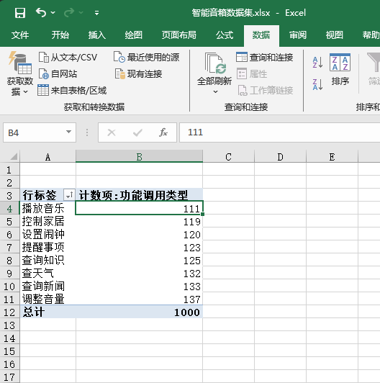Click the Save icon in title bar

click(x=20, y=13)
